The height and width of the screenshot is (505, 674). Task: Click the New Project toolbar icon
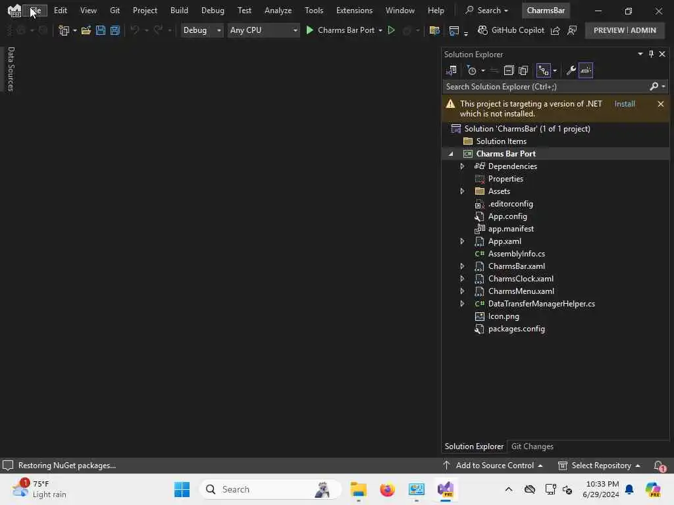click(x=64, y=30)
